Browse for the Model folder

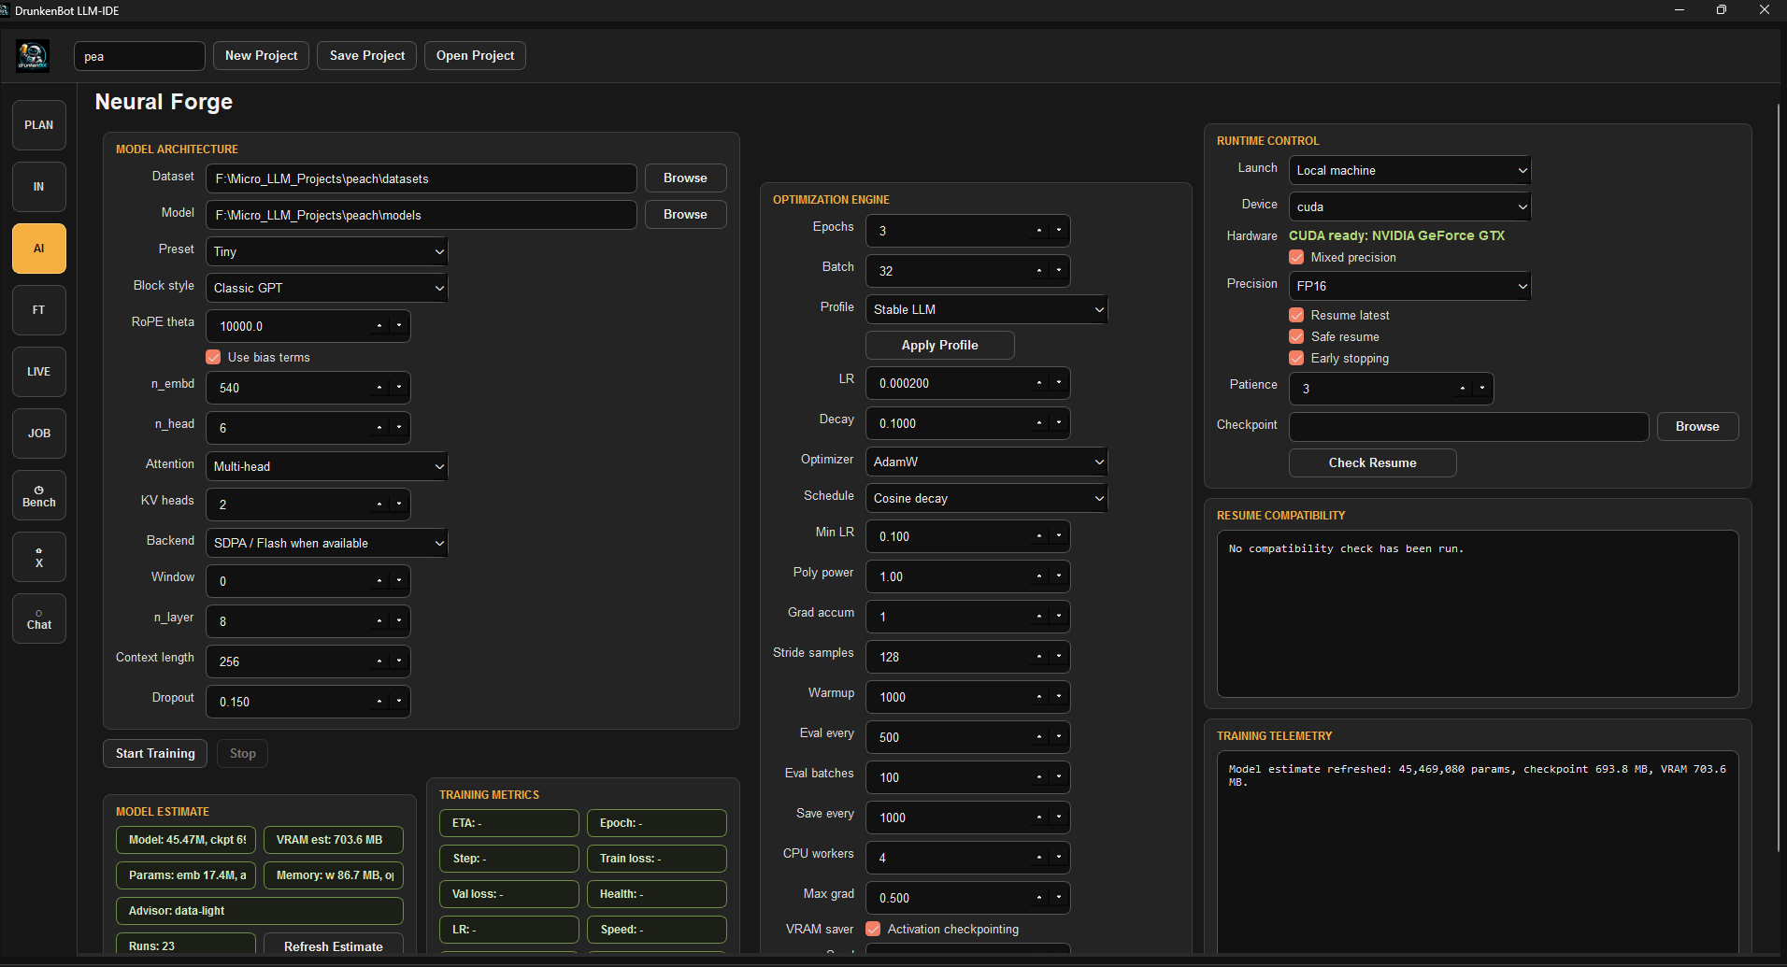[685, 215]
